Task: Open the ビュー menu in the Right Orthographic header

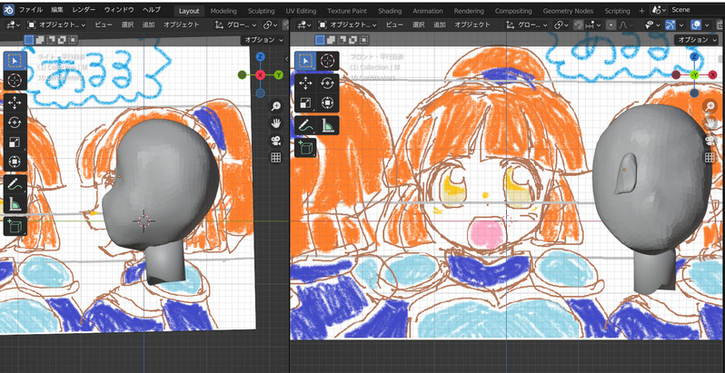Action: point(103,25)
